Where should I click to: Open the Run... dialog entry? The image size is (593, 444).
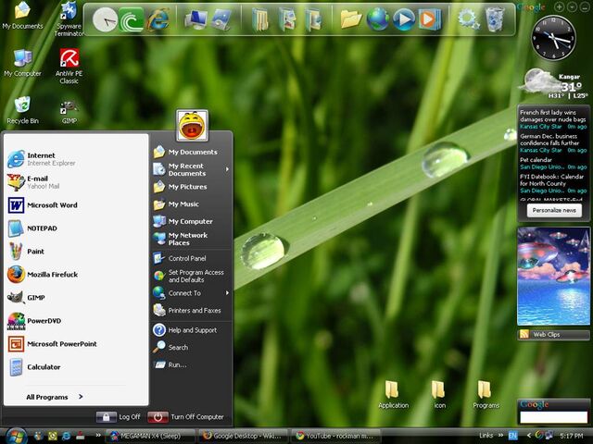coord(192,364)
